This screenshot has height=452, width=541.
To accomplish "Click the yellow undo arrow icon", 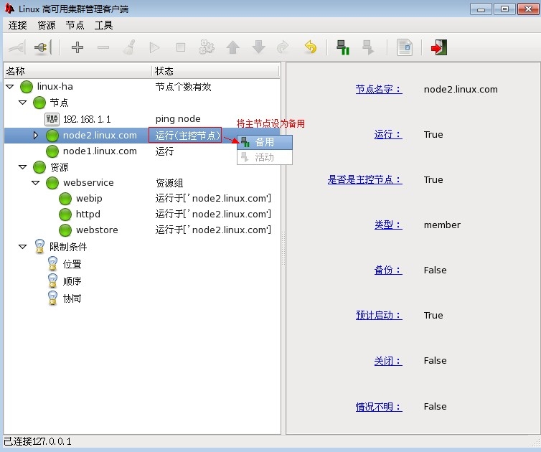I will (x=311, y=47).
